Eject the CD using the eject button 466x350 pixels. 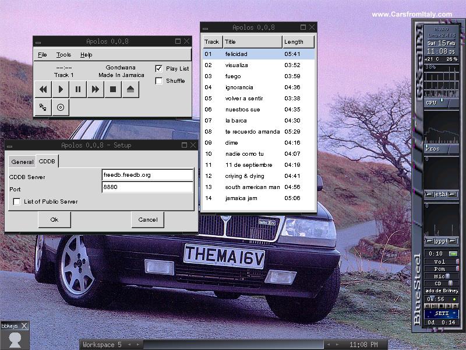(x=130, y=89)
